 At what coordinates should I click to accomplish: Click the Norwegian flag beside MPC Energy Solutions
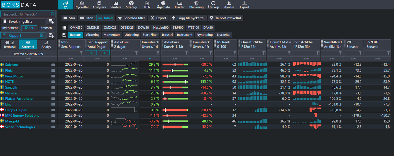[x=2, y=115]
